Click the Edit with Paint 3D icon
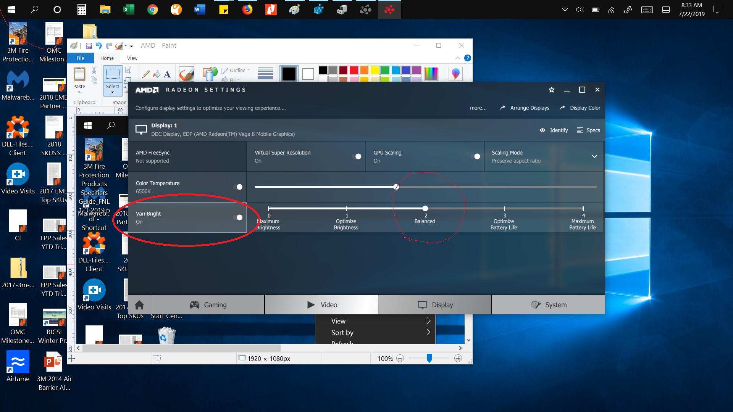This screenshot has height=412, width=733. coord(455,74)
